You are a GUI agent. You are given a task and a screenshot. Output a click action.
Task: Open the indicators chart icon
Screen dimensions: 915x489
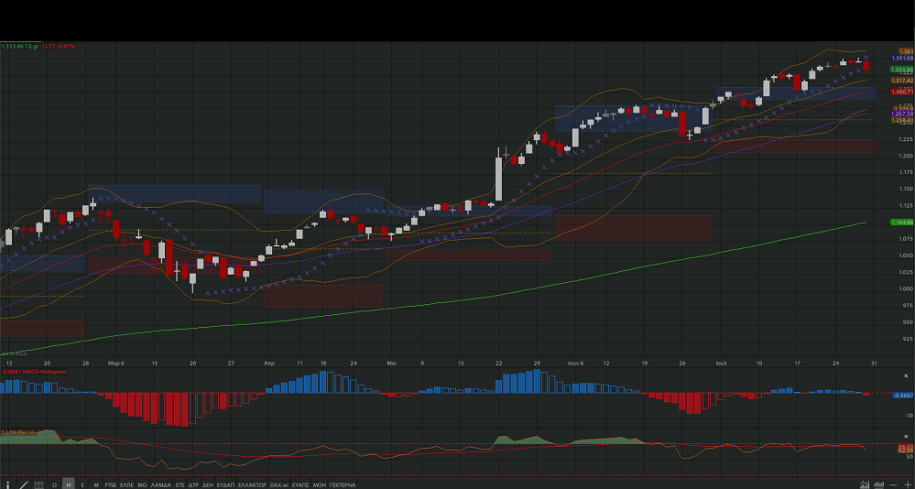pyautogui.click(x=865, y=484)
